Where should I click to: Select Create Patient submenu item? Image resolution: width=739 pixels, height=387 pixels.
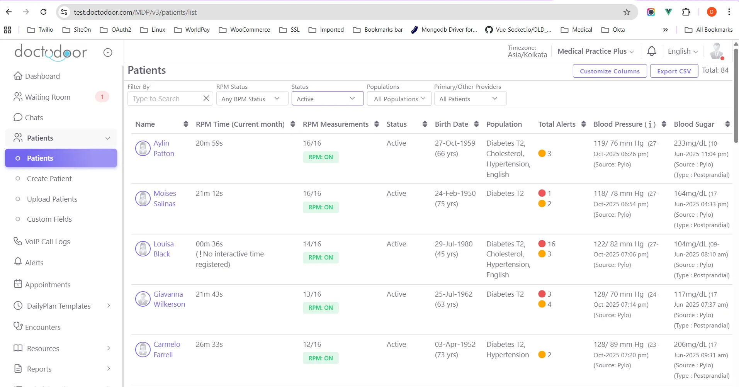pos(49,178)
